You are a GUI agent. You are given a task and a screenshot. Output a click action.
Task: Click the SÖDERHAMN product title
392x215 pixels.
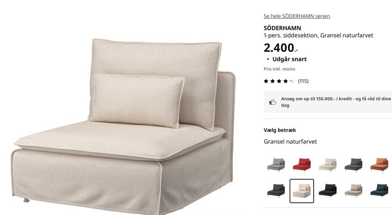[x=282, y=28]
